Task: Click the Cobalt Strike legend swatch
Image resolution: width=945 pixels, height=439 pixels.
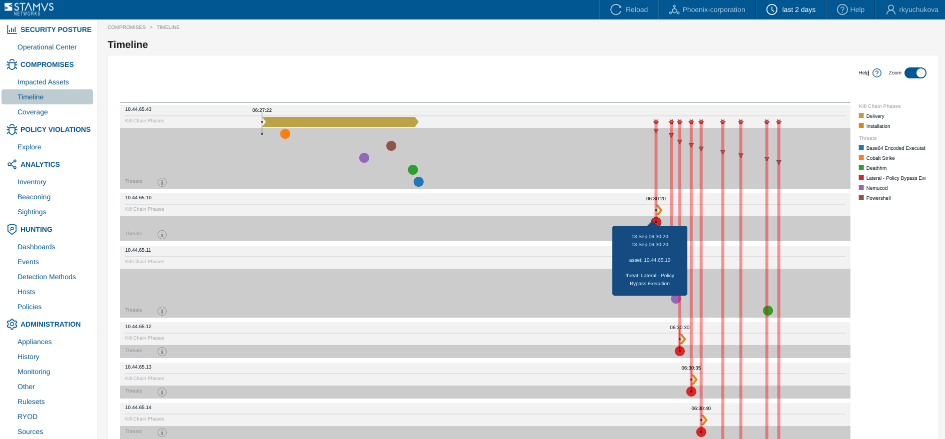Action: coord(861,158)
